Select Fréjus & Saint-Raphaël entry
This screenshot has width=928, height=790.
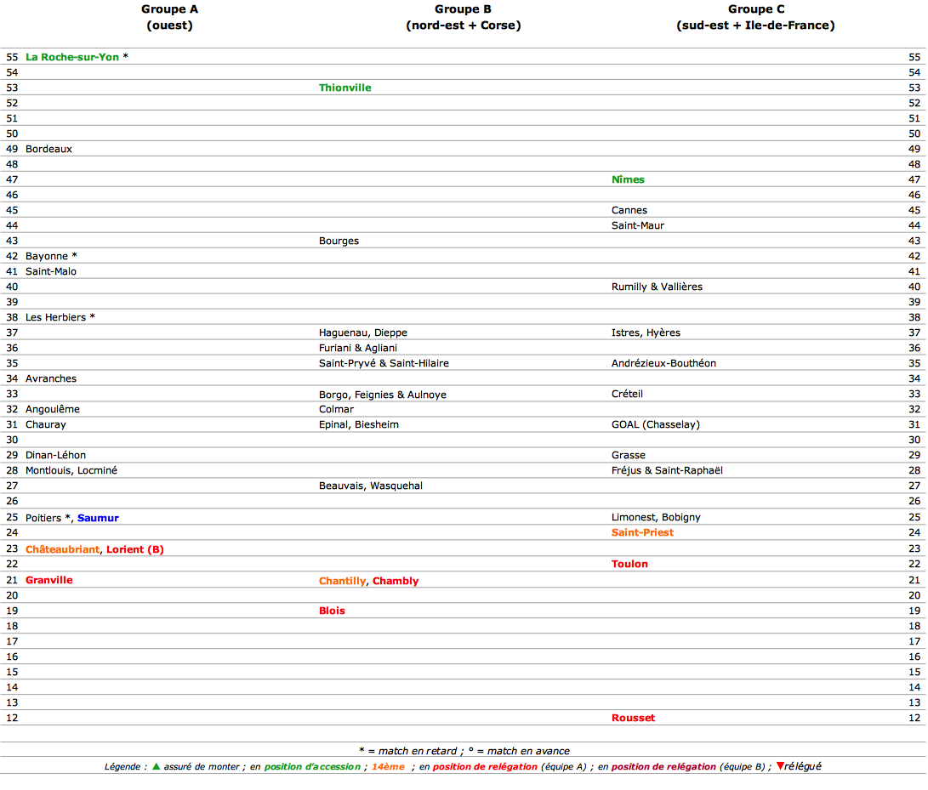[x=667, y=470]
